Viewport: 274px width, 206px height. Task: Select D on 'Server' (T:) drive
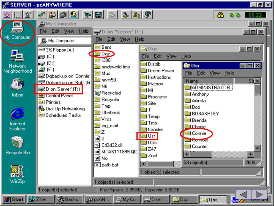point(59,89)
